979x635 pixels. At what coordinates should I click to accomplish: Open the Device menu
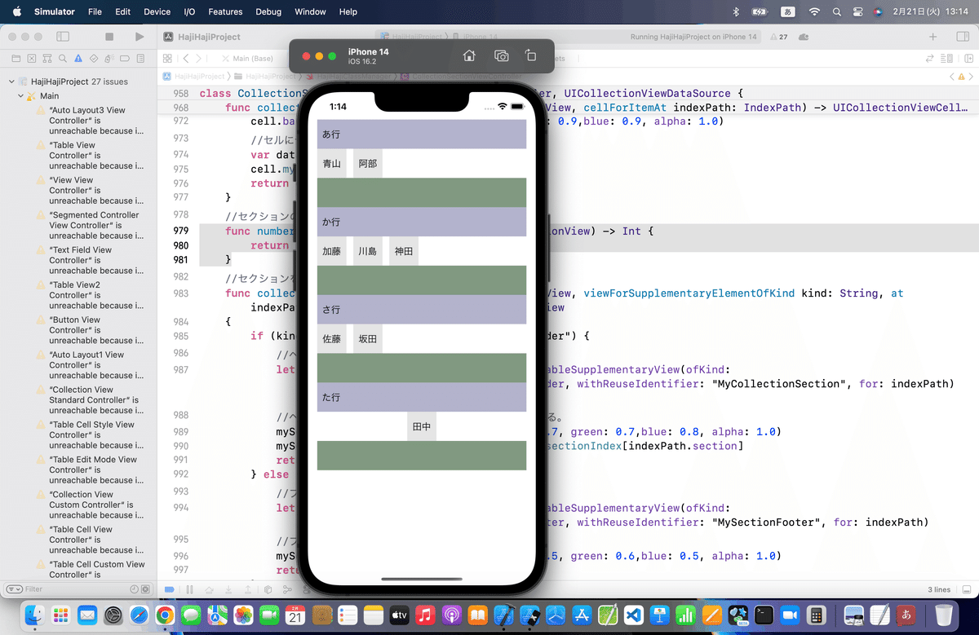click(x=157, y=11)
